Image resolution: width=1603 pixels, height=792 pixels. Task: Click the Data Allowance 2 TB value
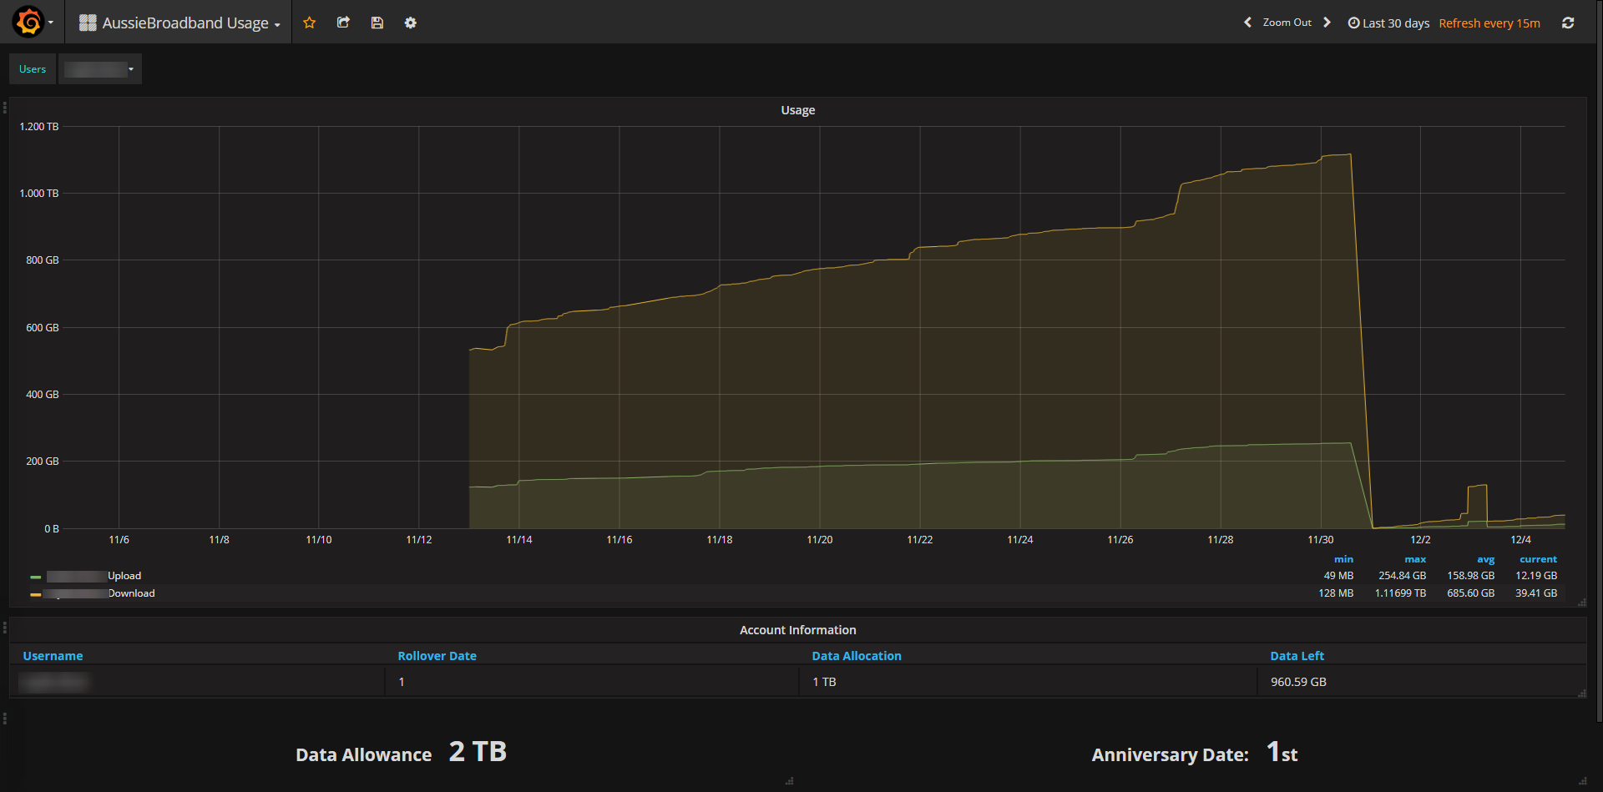pyautogui.click(x=478, y=752)
